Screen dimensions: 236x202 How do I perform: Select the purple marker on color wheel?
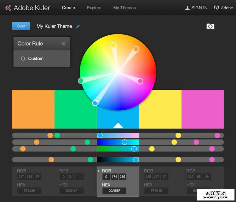140,81
